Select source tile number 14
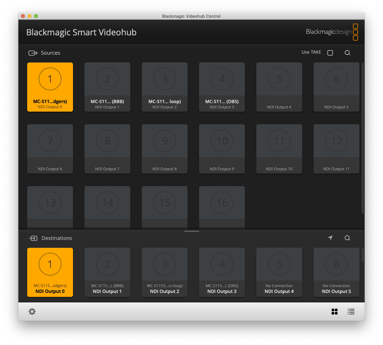The width and height of the screenshot is (383, 345). [107, 208]
